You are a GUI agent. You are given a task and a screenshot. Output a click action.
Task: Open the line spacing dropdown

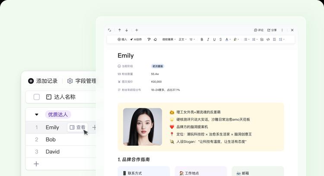pyautogui.click(x=282, y=39)
